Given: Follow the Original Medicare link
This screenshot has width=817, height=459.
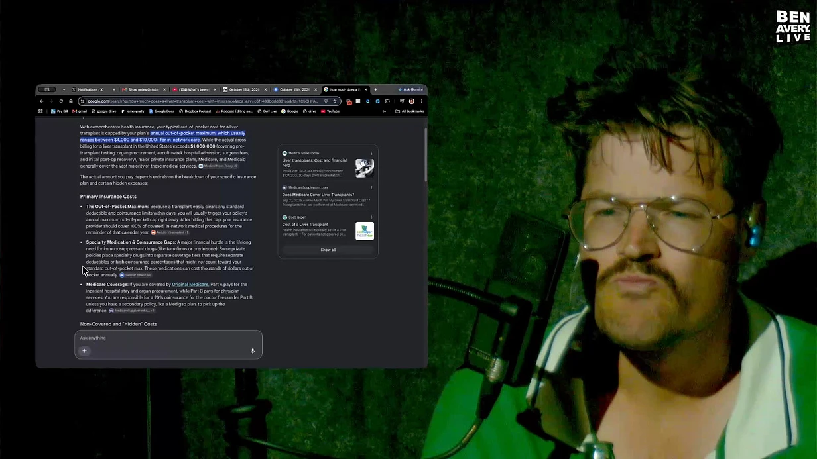Looking at the screenshot, I should pos(190,285).
